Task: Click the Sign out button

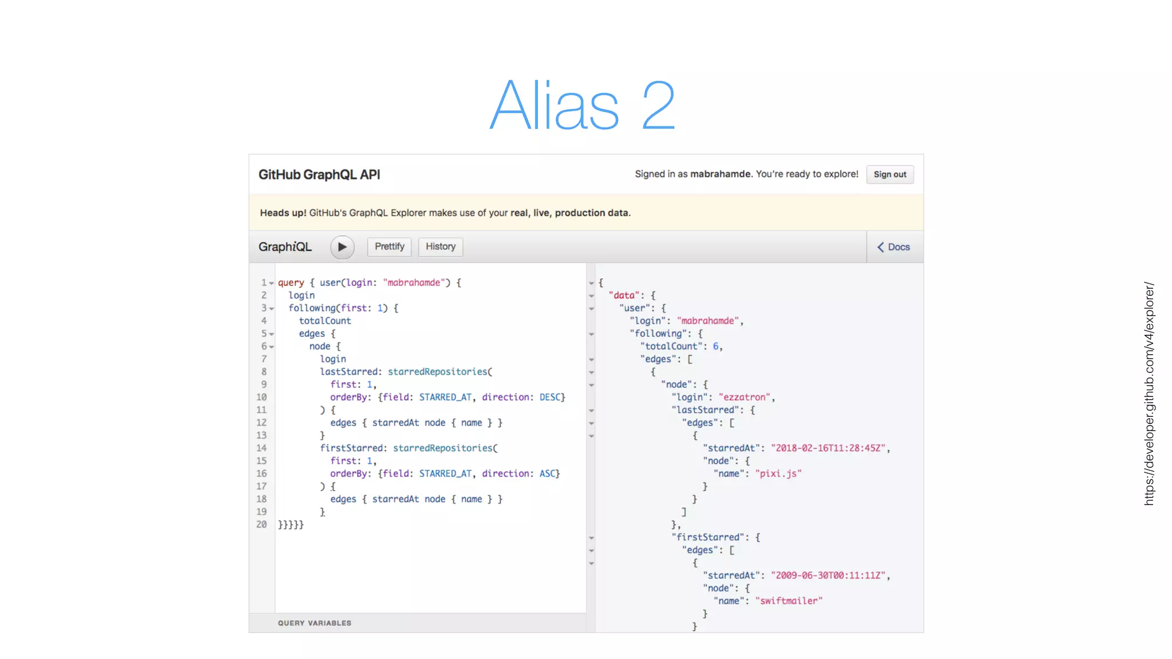Action: (890, 174)
